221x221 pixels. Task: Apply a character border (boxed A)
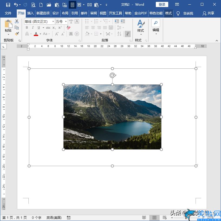click(x=77, y=21)
